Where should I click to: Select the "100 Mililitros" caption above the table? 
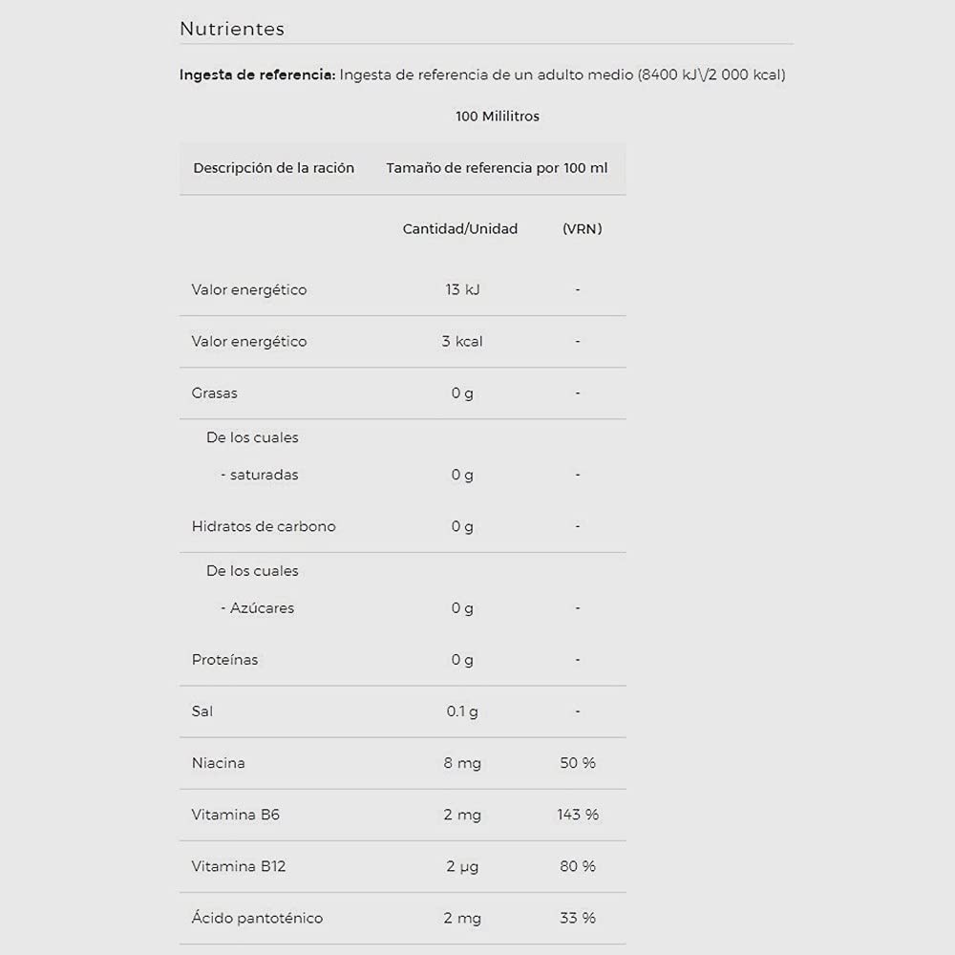[x=498, y=117]
